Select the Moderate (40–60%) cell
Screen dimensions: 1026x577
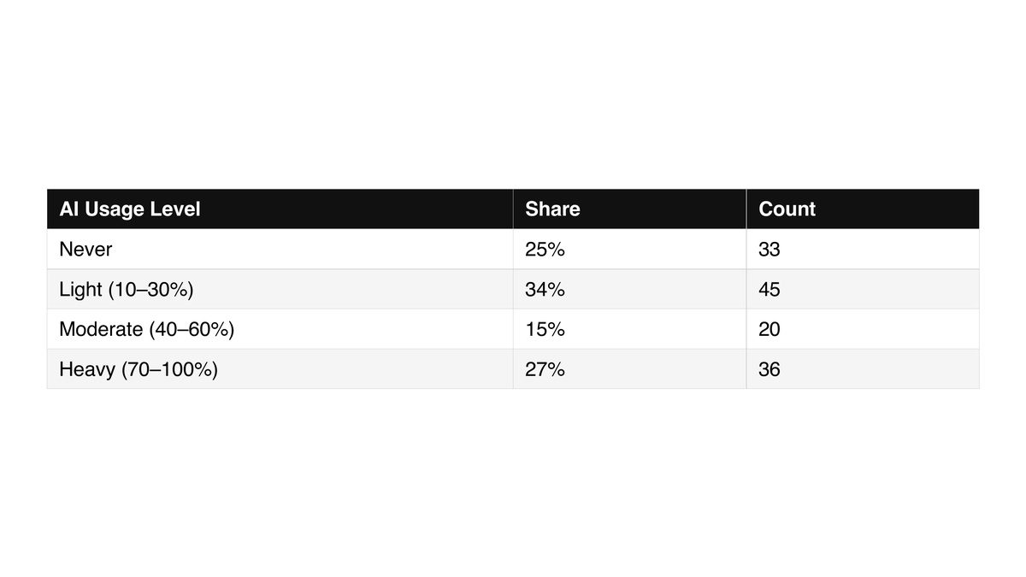pos(280,329)
